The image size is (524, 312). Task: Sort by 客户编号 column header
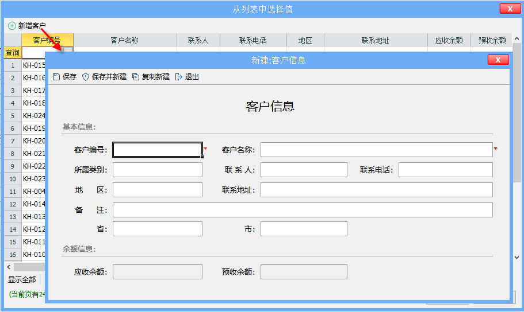(x=48, y=40)
